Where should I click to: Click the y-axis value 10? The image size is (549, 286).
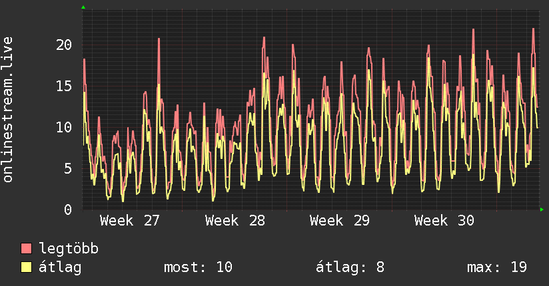click(64, 127)
